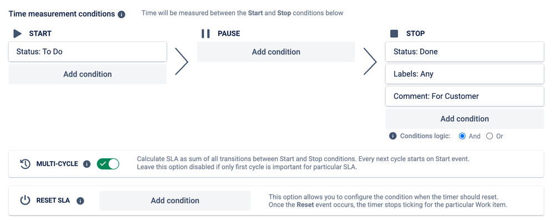Open the Status: To Do start condition
554x220 pixels.
[88, 52]
